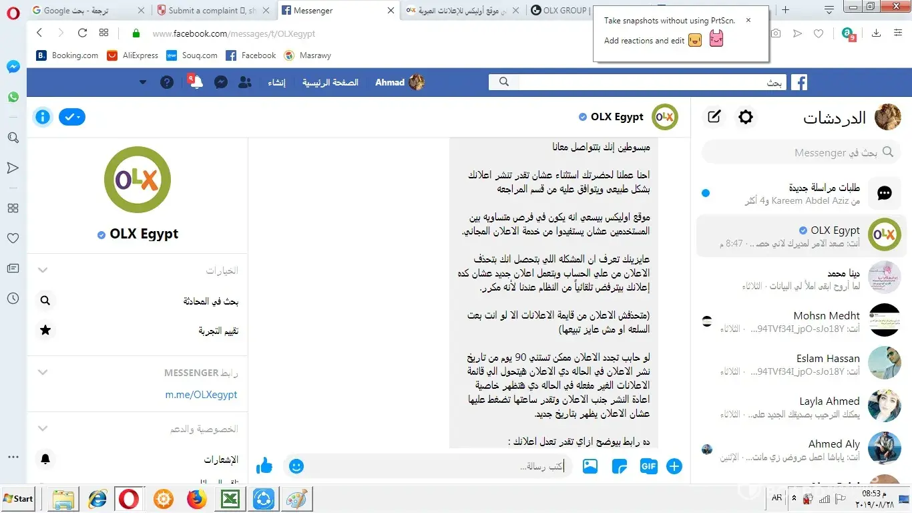Go to Facebook الصفحة الرئيسية home
The width and height of the screenshot is (912, 513).
pyautogui.click(x=330, y=82)
